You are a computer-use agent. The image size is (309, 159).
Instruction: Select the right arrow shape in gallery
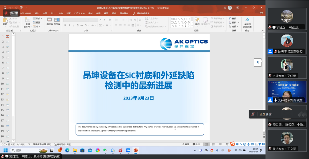(185, 22)
